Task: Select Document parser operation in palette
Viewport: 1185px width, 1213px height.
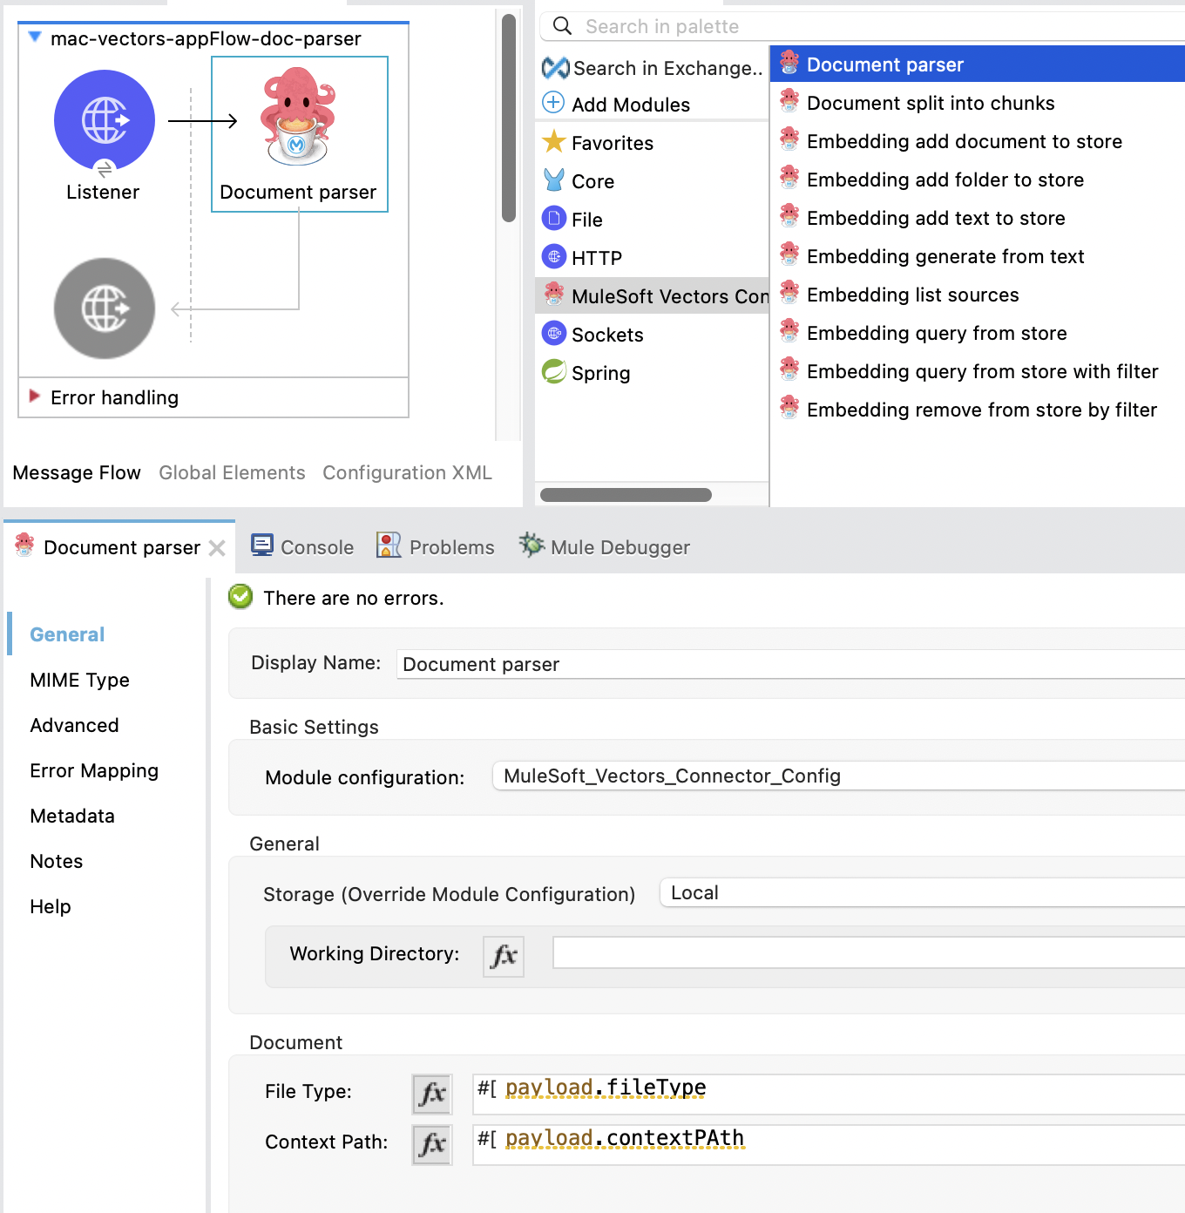Action: click(x=978, y=64)
